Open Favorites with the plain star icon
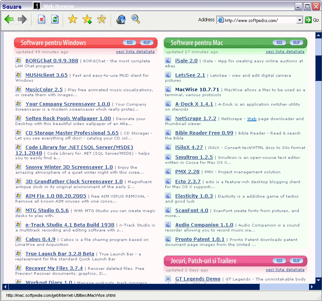 (x=73, y=19)
